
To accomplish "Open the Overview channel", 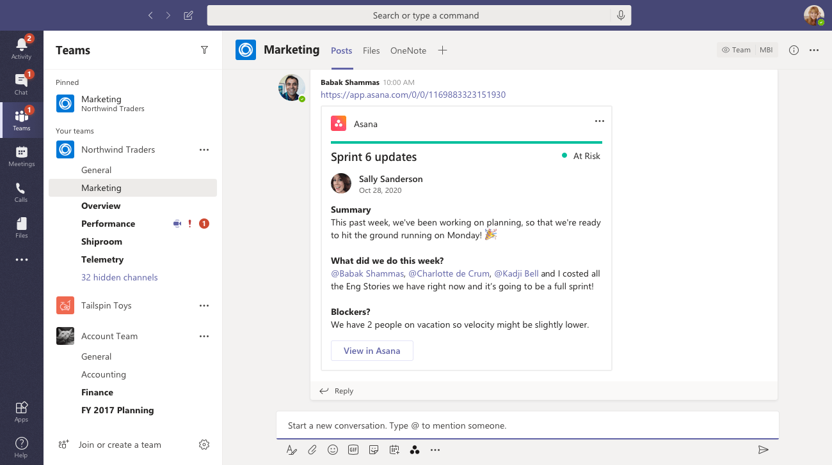I will pos(101,206).
